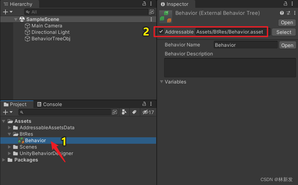
Task: Open Hierarchy create object plus dropdown
Action: (8, 12)
